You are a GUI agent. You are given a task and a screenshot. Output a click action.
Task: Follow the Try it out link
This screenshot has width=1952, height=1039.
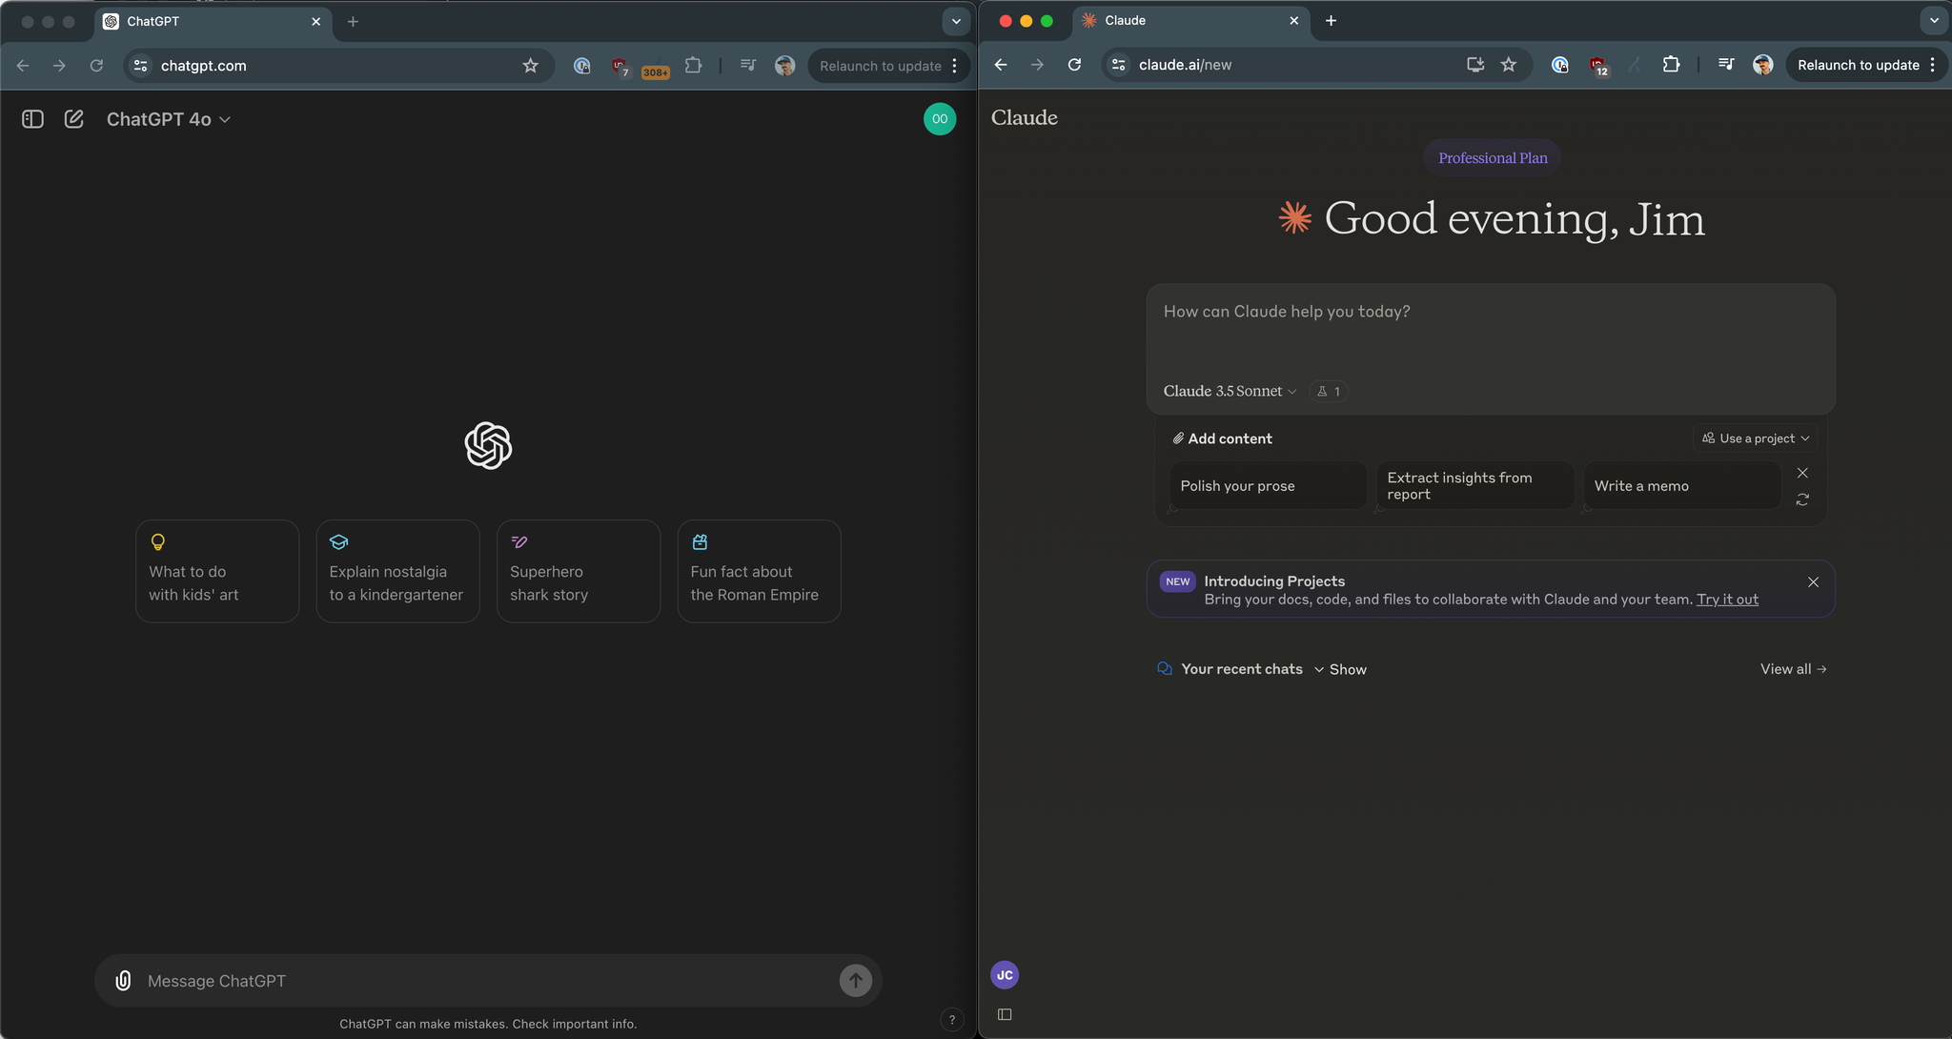1726,600
